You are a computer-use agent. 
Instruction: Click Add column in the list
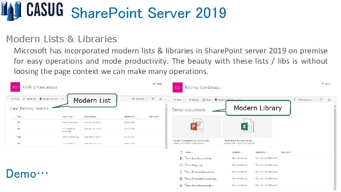[153, 117]
